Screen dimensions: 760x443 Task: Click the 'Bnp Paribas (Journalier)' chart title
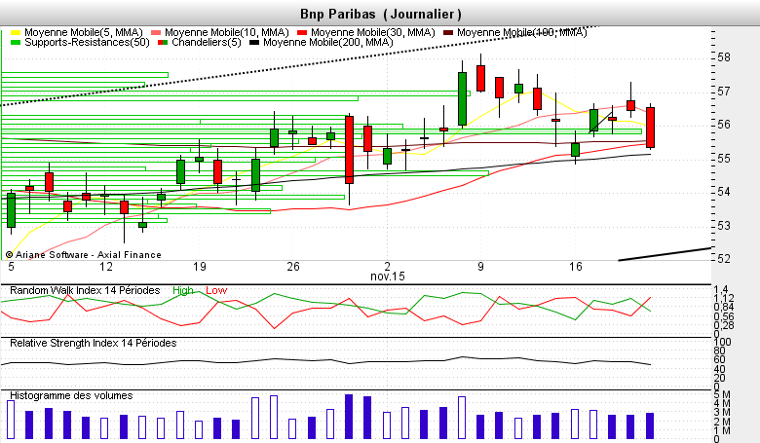tap(380, 14)
